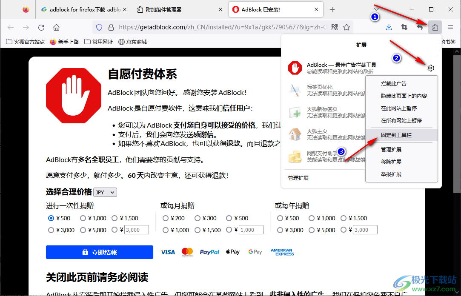Click the blue 立即结帐 button
The image size is (461, 296).
click(x=99, y=252)
